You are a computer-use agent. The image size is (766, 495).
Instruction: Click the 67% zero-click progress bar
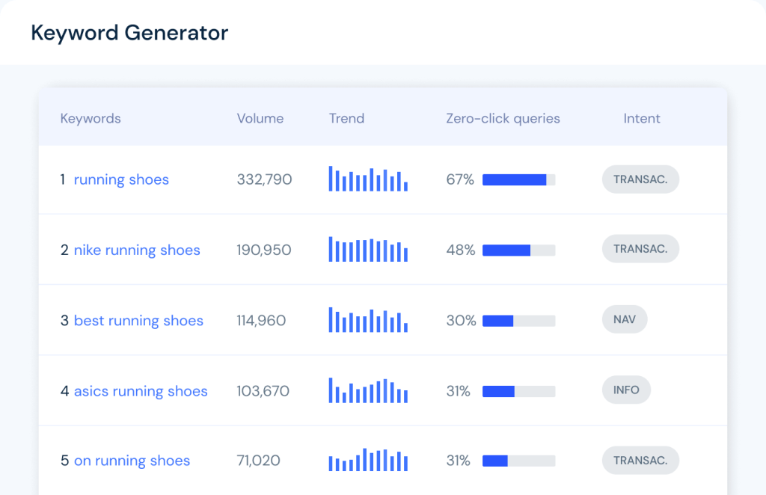[x=519, y=179]
